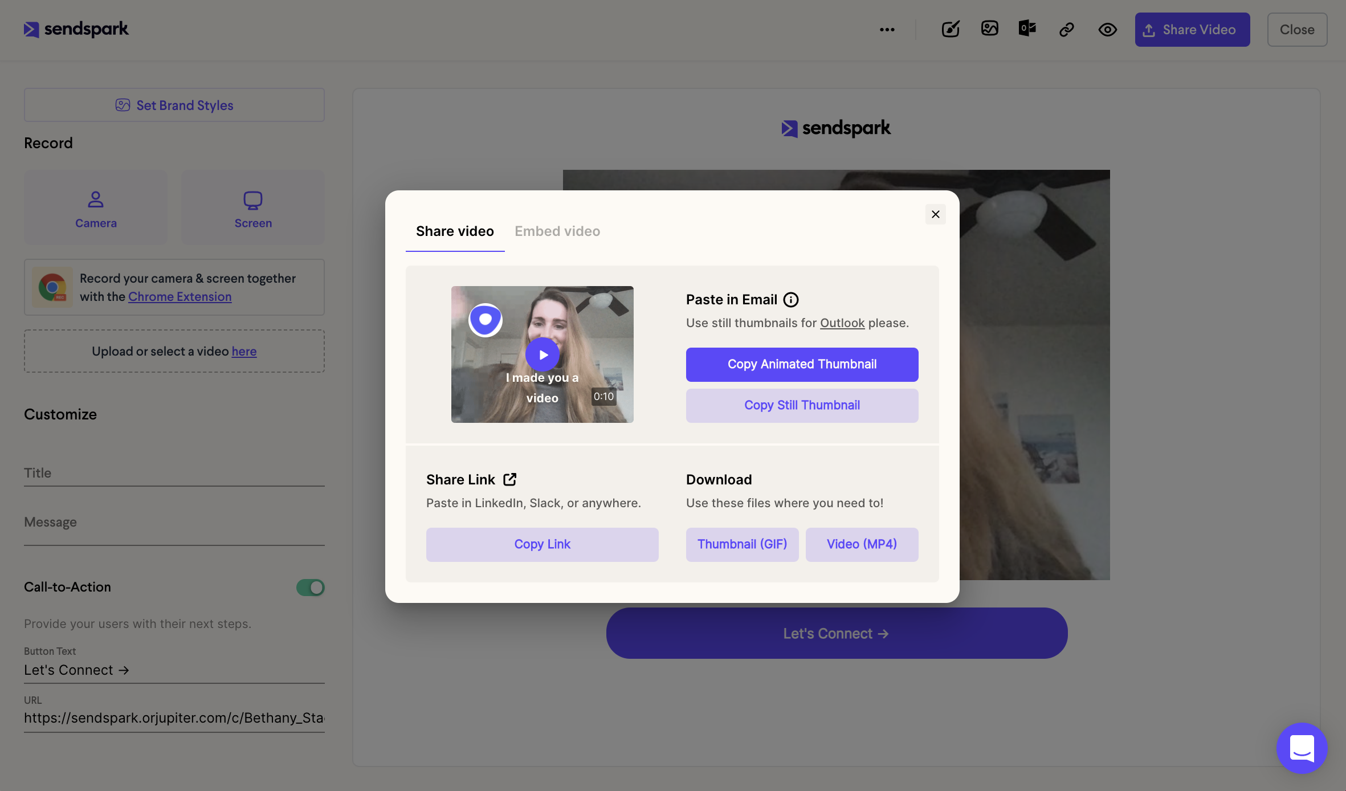Image resolution: width=1346 pixels, height=791 pixels.
Task: Click the Copy Link button
Action: pyautogui.click(x=542, y=544)
